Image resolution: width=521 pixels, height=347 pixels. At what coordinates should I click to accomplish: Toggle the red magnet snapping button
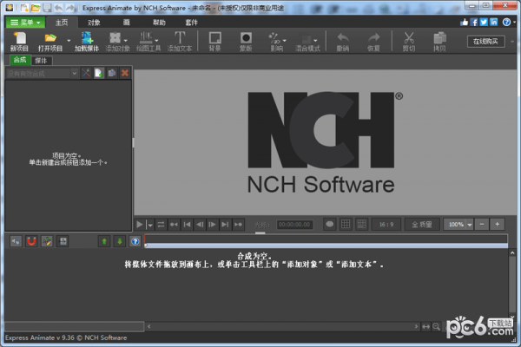pos(31,241)
